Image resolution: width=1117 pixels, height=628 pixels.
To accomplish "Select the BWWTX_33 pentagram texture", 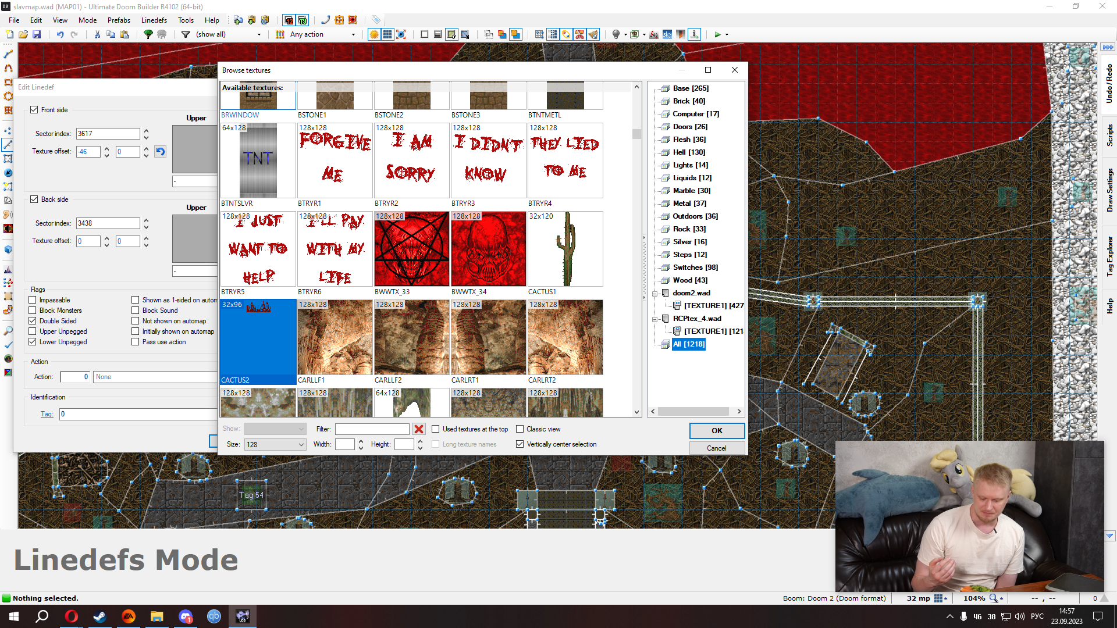I will tap(412, 249).
